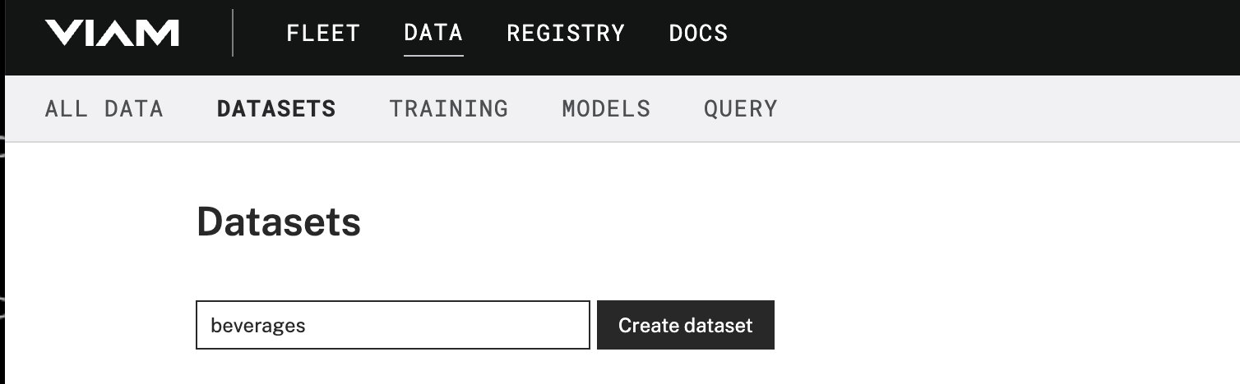Screen dimensions: 1240x384
Task: Jump to Training in the sub-navigation
Action: [449, 109]
